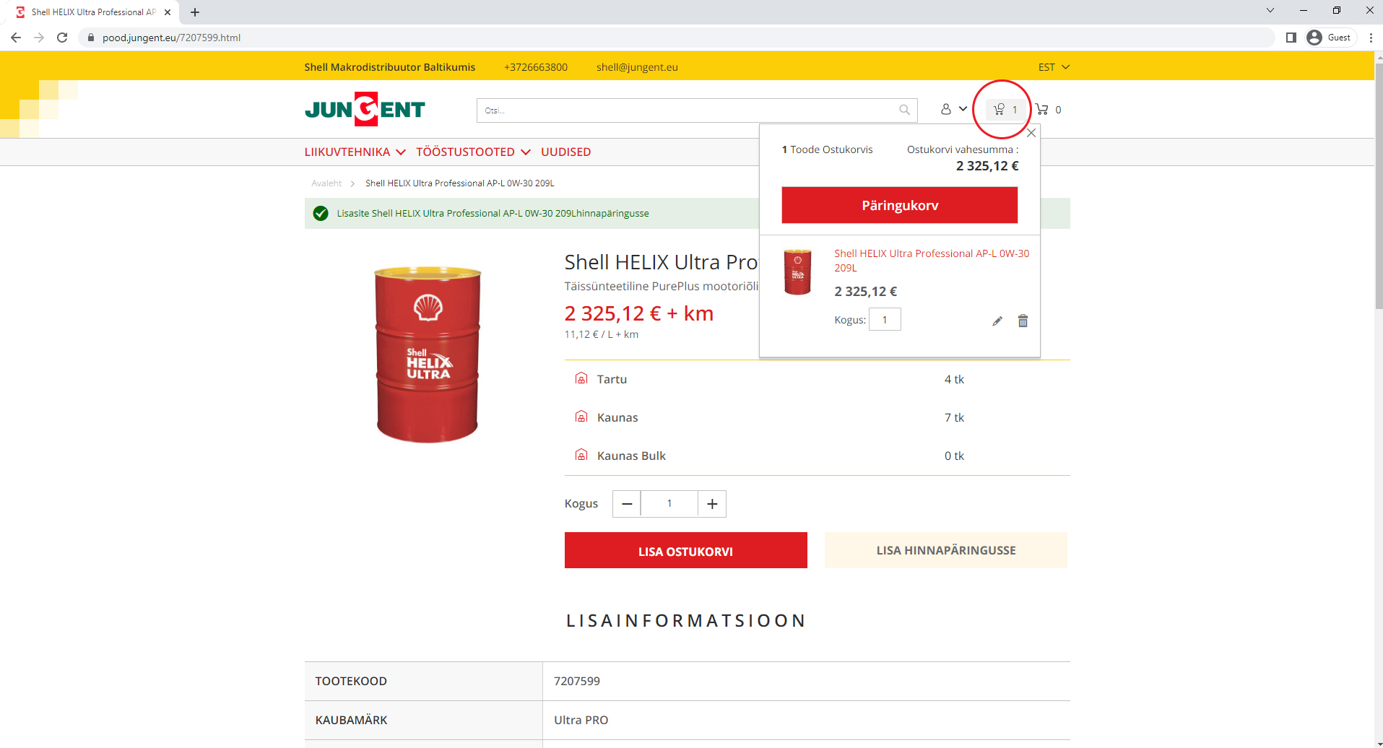This screenshot has width=1383, height=748.
Task: Expand the TÖÖSTUSTOOTED menu
Action: pyautogui.click(x=473, y=152)
